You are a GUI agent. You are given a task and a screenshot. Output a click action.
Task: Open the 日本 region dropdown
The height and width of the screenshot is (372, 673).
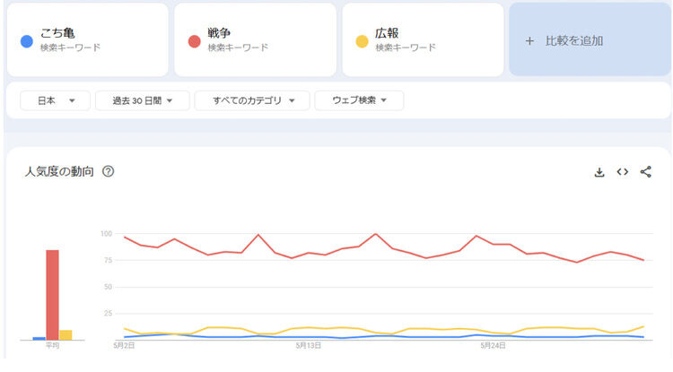coord(55,100)
